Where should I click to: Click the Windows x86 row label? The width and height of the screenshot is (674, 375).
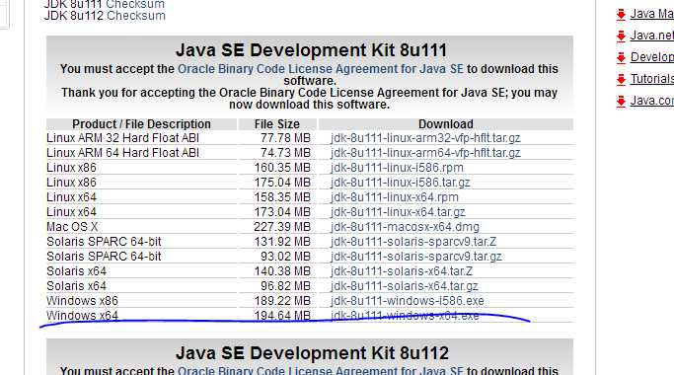click(x=82, y=301)
